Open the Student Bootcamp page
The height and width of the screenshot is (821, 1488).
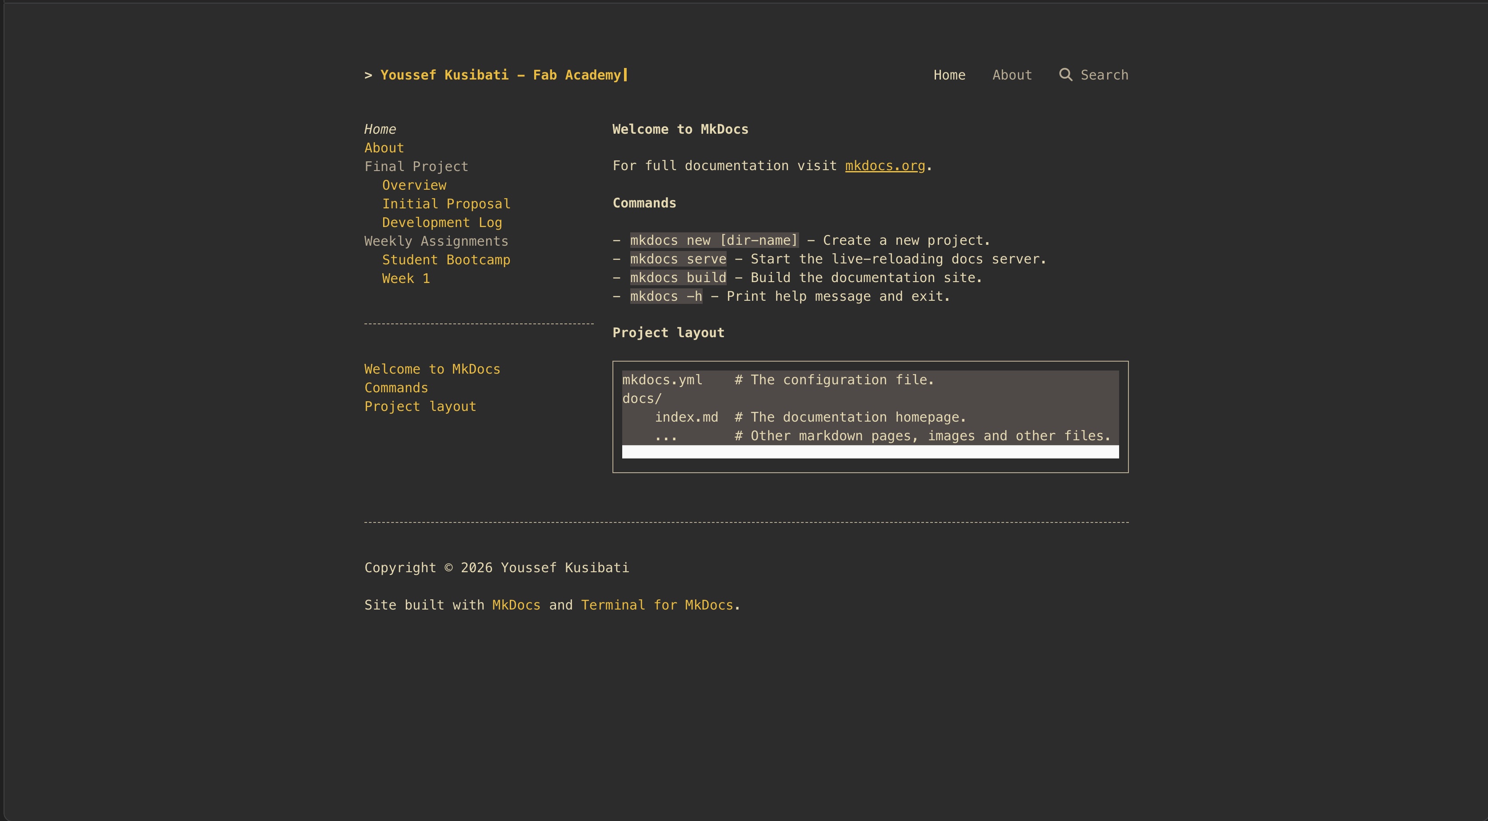(445, 260)
